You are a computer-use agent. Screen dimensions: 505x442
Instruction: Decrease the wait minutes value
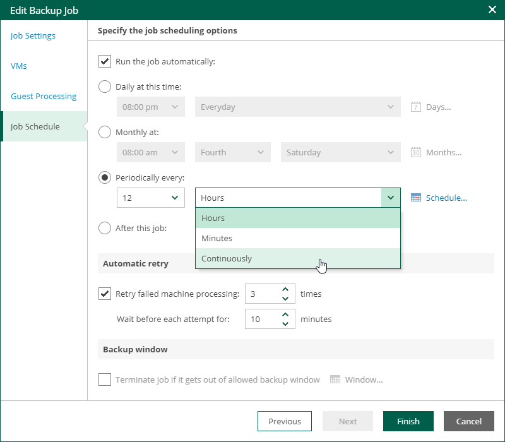(x=285, y=323)
